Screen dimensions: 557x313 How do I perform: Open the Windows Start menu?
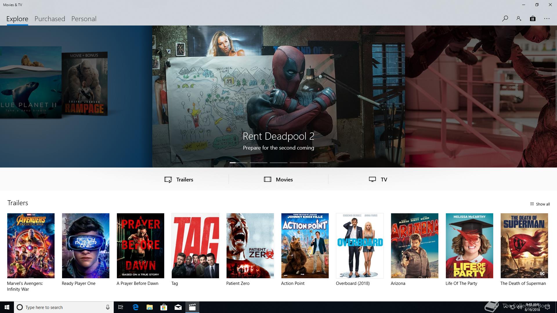7,307
